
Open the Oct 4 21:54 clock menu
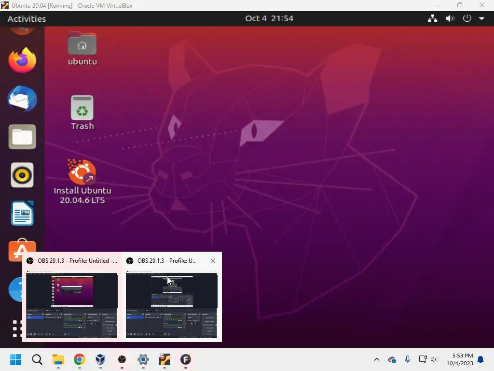coord(269,19)
